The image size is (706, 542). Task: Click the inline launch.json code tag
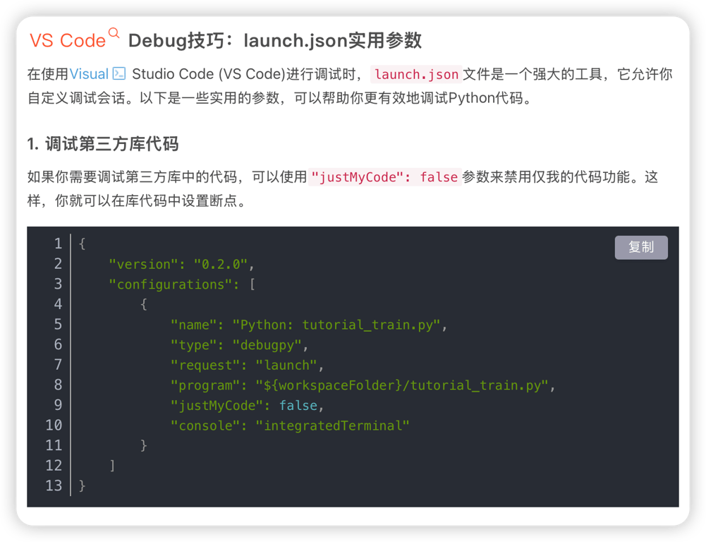[x=416, y=74]
